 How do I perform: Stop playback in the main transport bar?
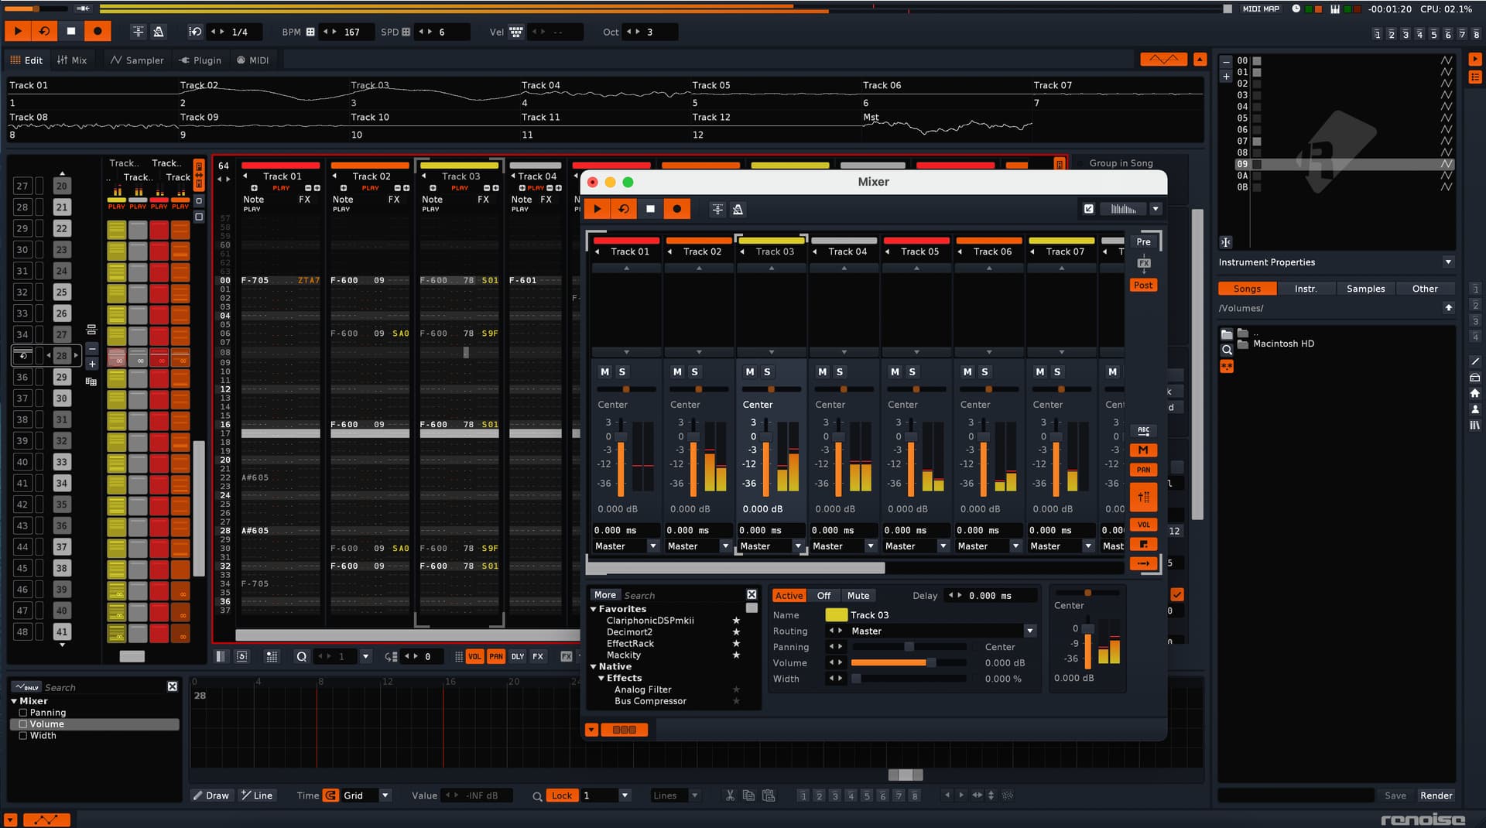(71, 32)
